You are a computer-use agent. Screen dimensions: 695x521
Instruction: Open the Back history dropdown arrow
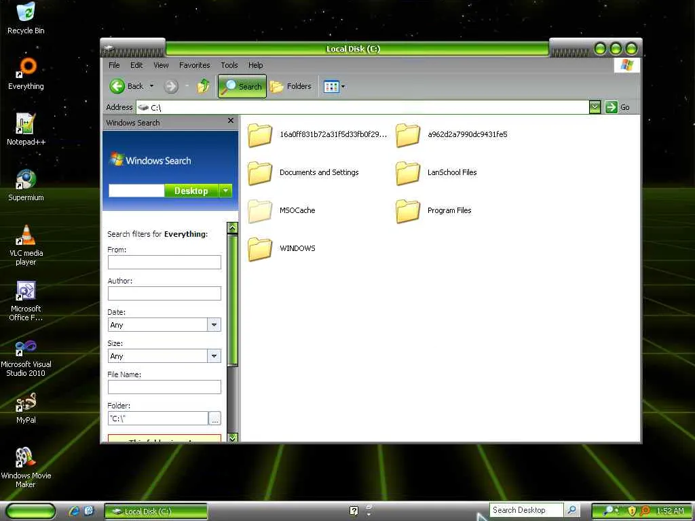click(151, 86)
